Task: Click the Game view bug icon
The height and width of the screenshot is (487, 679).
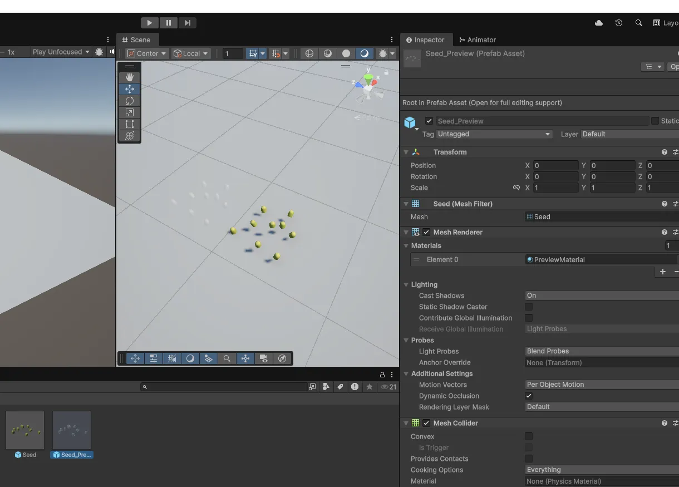Action: 99,52
